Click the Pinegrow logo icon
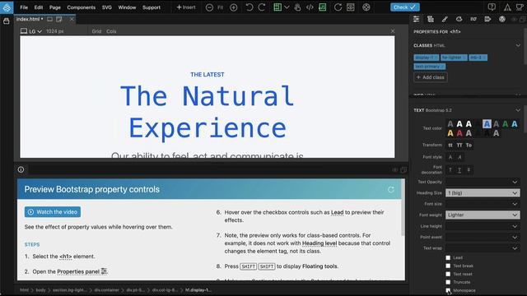Image resolution: width=527 pixels, height=296 pixels. [7, 7]
